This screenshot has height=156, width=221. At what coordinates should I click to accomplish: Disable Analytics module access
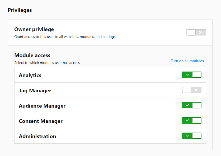coord(191,75)
